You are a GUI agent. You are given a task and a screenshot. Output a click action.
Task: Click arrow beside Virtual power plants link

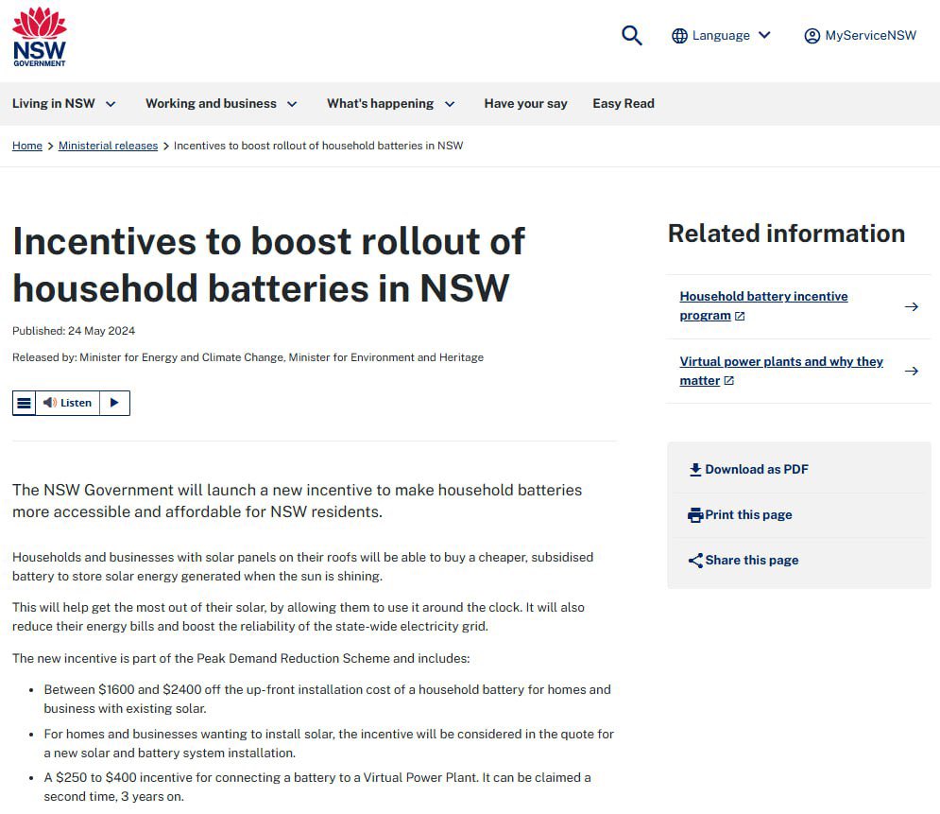click(912, 372)
